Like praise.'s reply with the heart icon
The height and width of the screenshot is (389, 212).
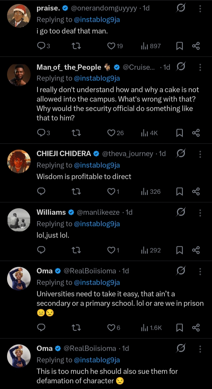(x=111, y=46)
